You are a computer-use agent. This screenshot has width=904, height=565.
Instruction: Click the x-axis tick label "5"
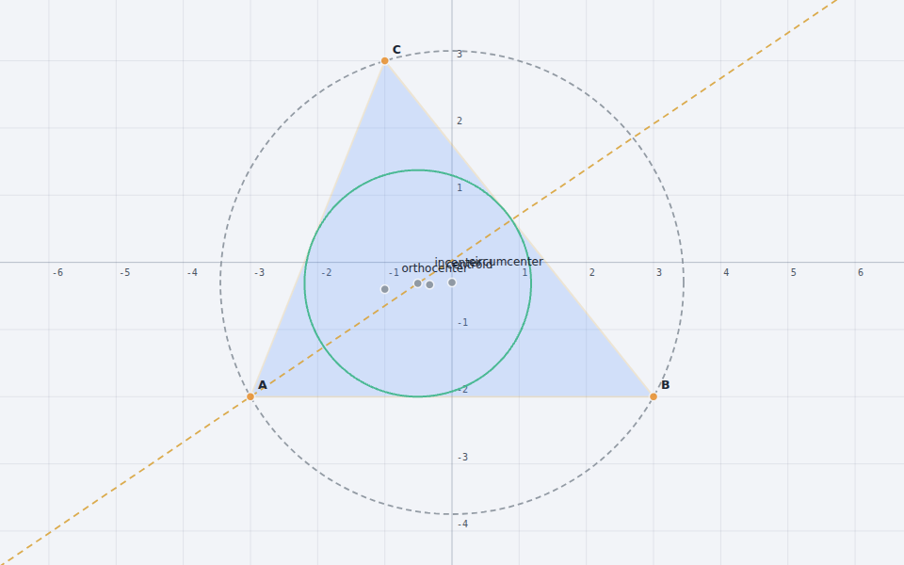coord(793,272)
